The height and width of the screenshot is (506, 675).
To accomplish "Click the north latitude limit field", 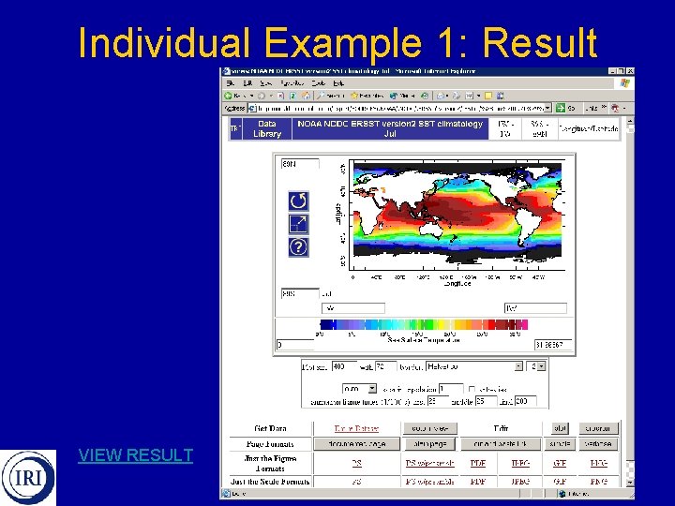I will [300, 164].
